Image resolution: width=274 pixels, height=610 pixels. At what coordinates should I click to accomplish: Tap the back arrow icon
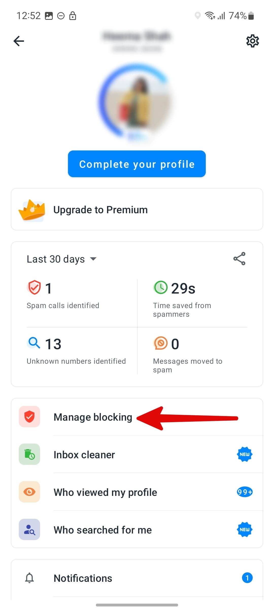pos(19,41)
